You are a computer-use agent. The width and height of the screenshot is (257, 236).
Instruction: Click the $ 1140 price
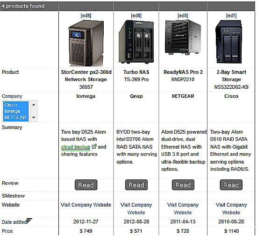pyautogui.click(x=231, y=231)
